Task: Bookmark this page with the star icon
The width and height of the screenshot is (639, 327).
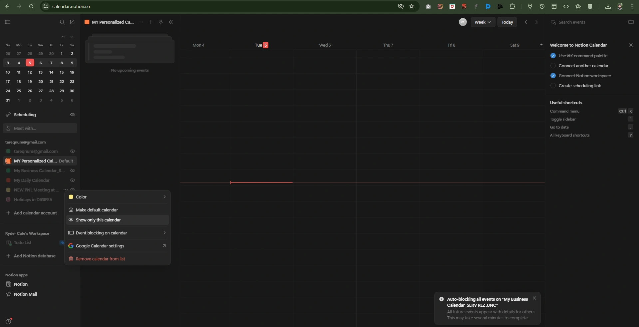Action: pyautogui.click(x=412, y=6)
